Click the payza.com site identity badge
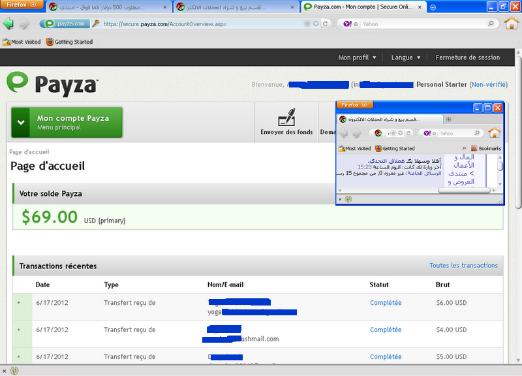 pyautogui.click(x=65, y=23)
